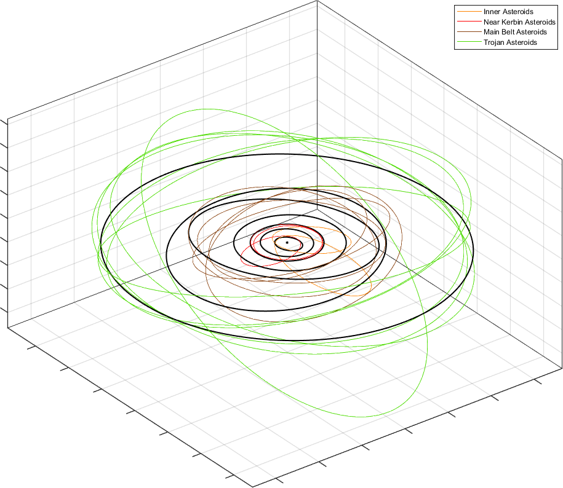Click the central black dot in the plot
Screen dimensions: 563x488
coord(287,243)
